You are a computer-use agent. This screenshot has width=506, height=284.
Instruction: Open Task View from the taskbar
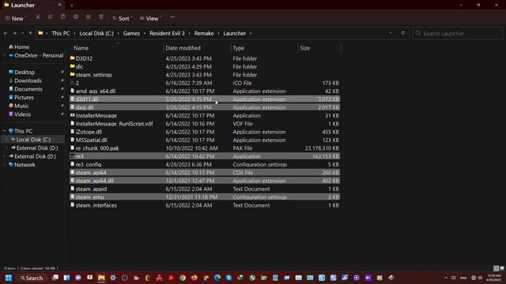coord(55,278)
